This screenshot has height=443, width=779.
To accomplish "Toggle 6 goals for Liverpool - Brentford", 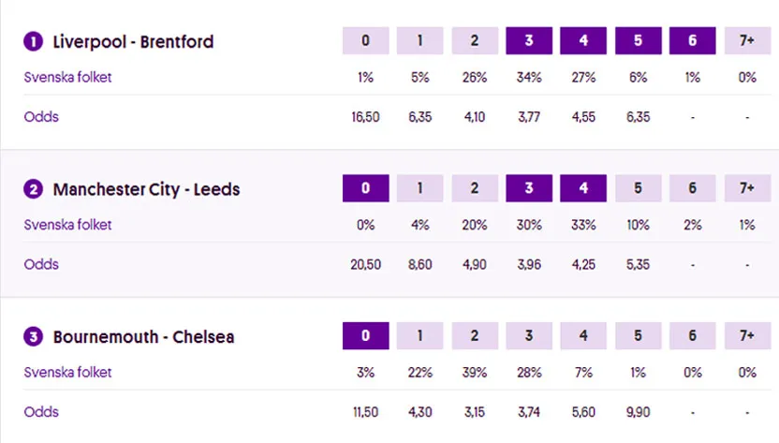I will pos(693,41).
